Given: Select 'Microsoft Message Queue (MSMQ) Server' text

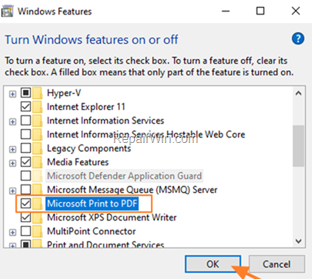Looking at the screenshot, I should coord(133,190).
